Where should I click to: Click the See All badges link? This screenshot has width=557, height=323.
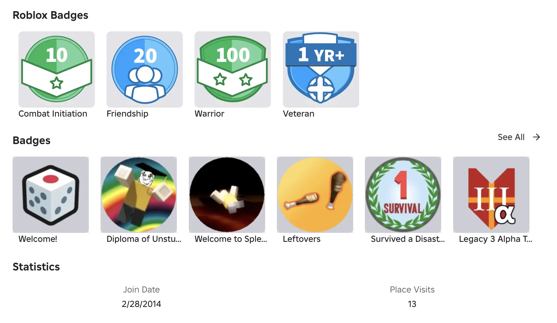(511, 137)
